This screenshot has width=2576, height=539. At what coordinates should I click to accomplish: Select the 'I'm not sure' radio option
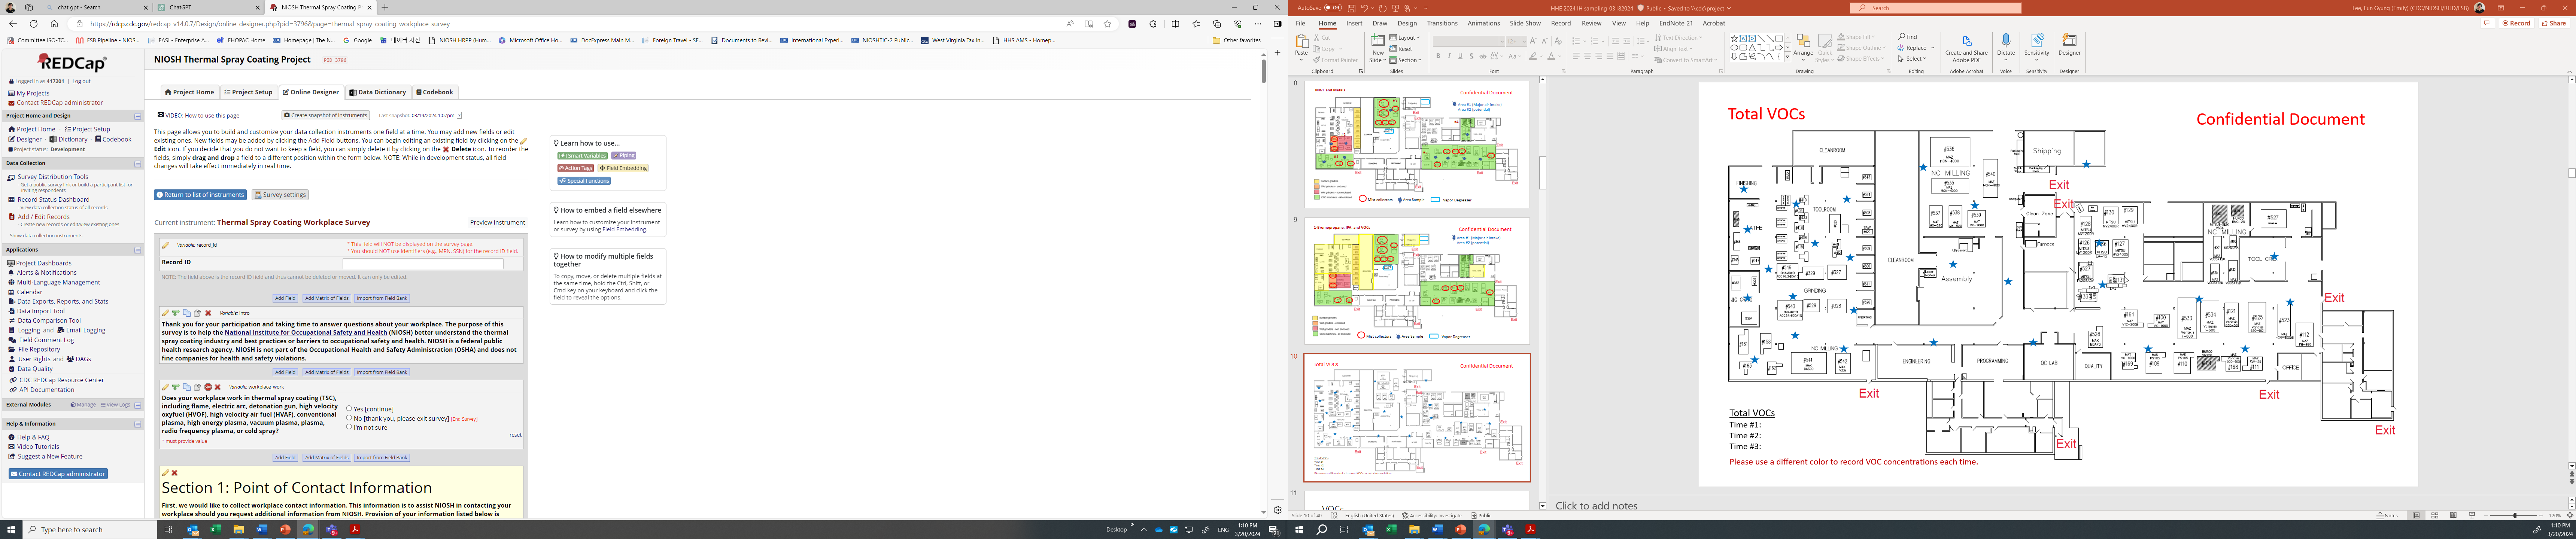[x=349, y=427]
